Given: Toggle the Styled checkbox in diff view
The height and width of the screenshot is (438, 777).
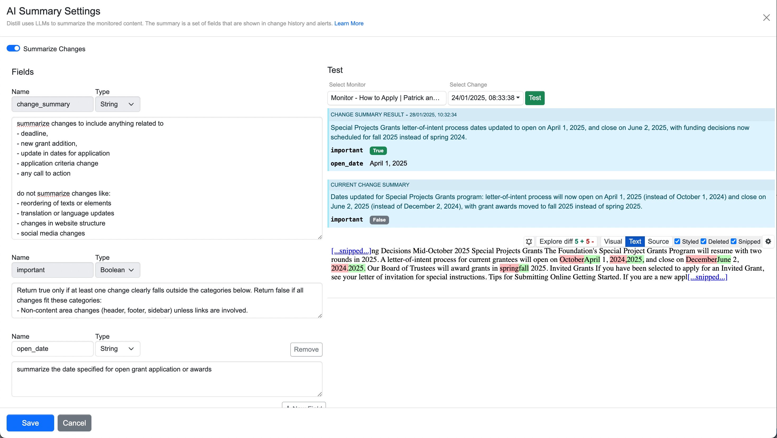Looking at the screenshot, I should pos(679,241).
